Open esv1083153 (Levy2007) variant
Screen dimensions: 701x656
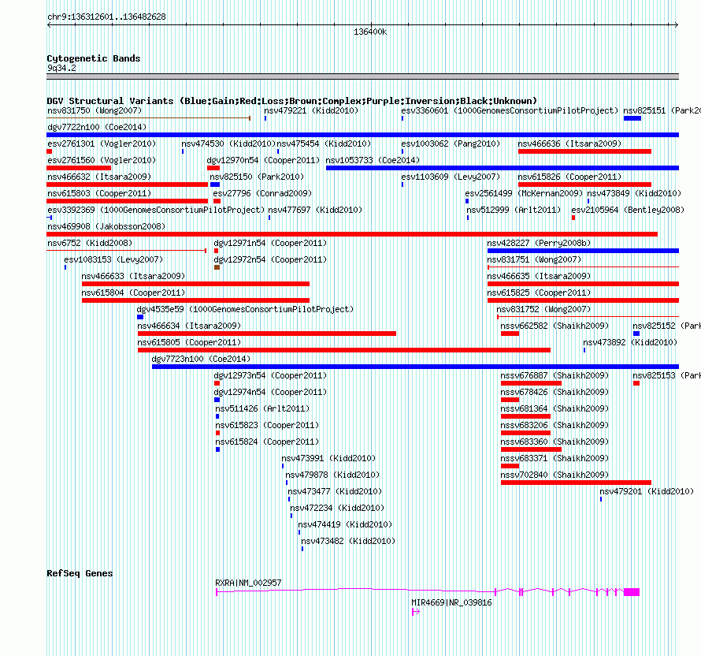click(x=113, y=259)
